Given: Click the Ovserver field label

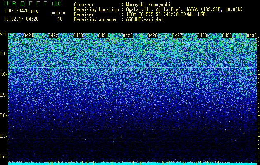Looking at the screenshot, I should 84,5.
